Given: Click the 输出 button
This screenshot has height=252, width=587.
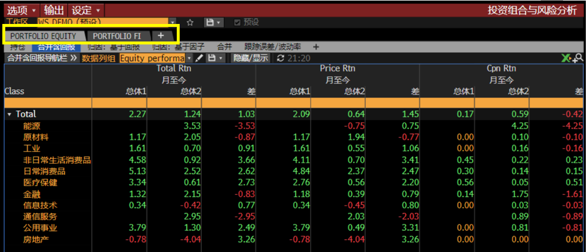Looking at the screenshot, I should 54,10.
